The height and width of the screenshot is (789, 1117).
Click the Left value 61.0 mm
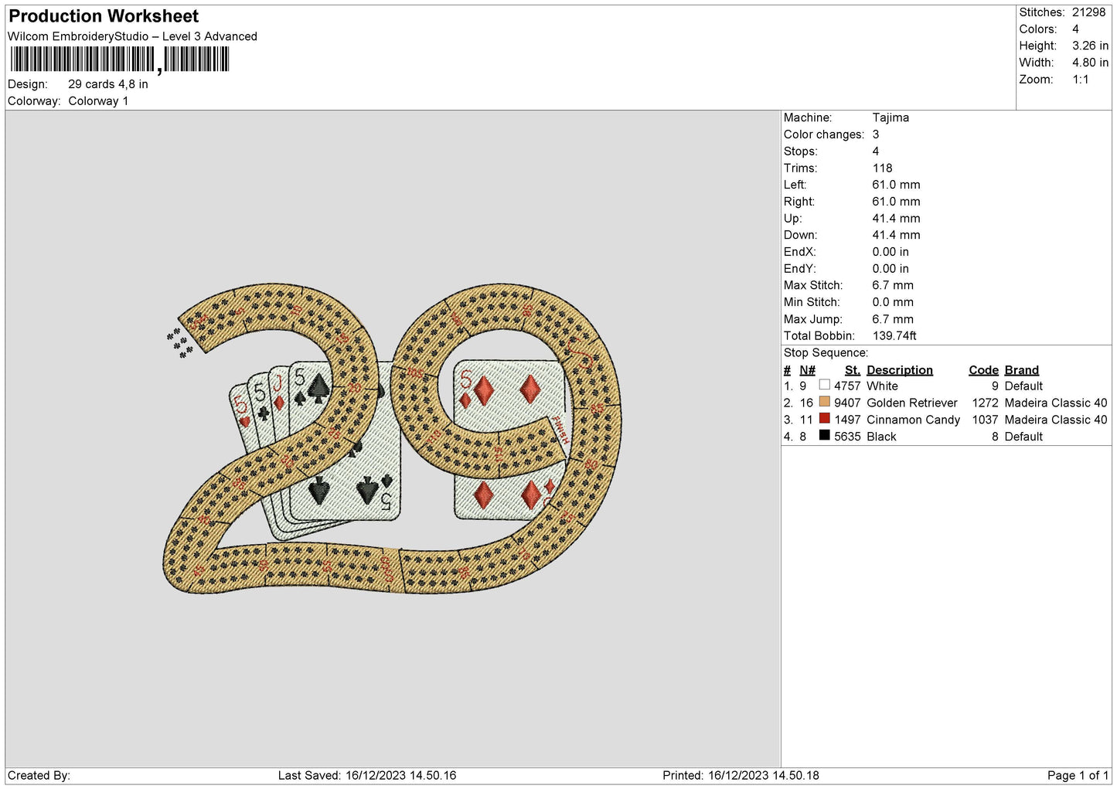click(896, 185)
